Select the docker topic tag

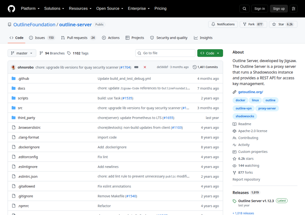(x=240, y=100)
